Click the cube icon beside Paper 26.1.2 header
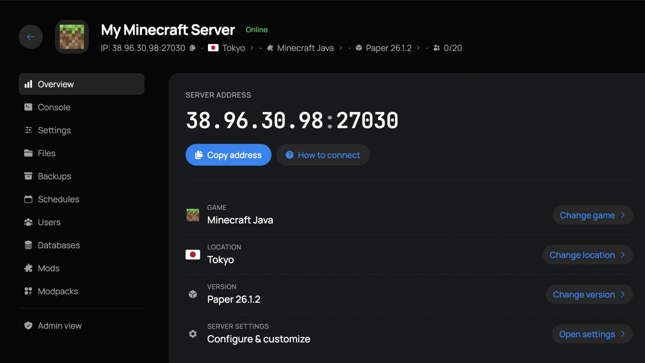Screen dimensions: 645x363 point(359,48)
